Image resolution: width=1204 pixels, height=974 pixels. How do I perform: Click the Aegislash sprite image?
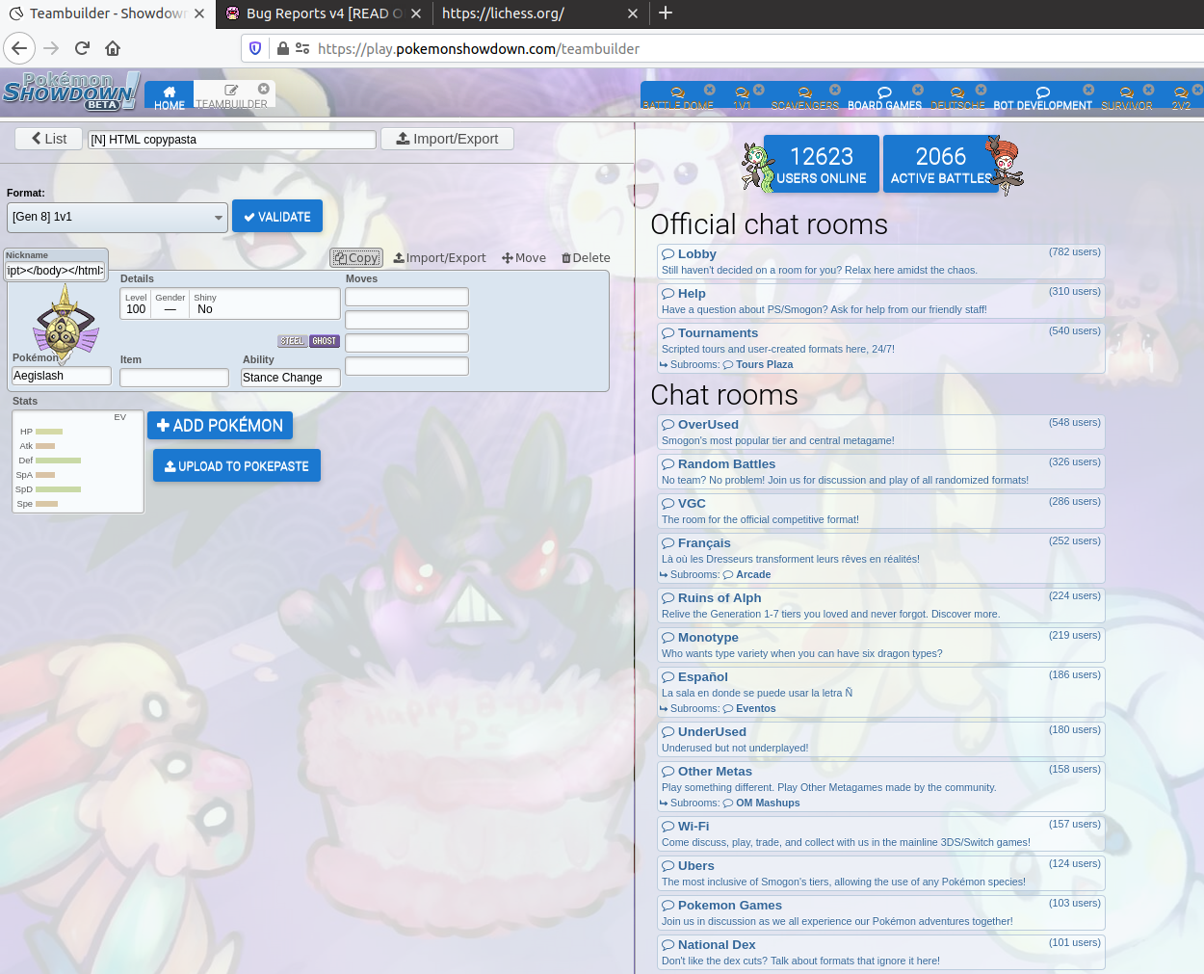[65, 322]
